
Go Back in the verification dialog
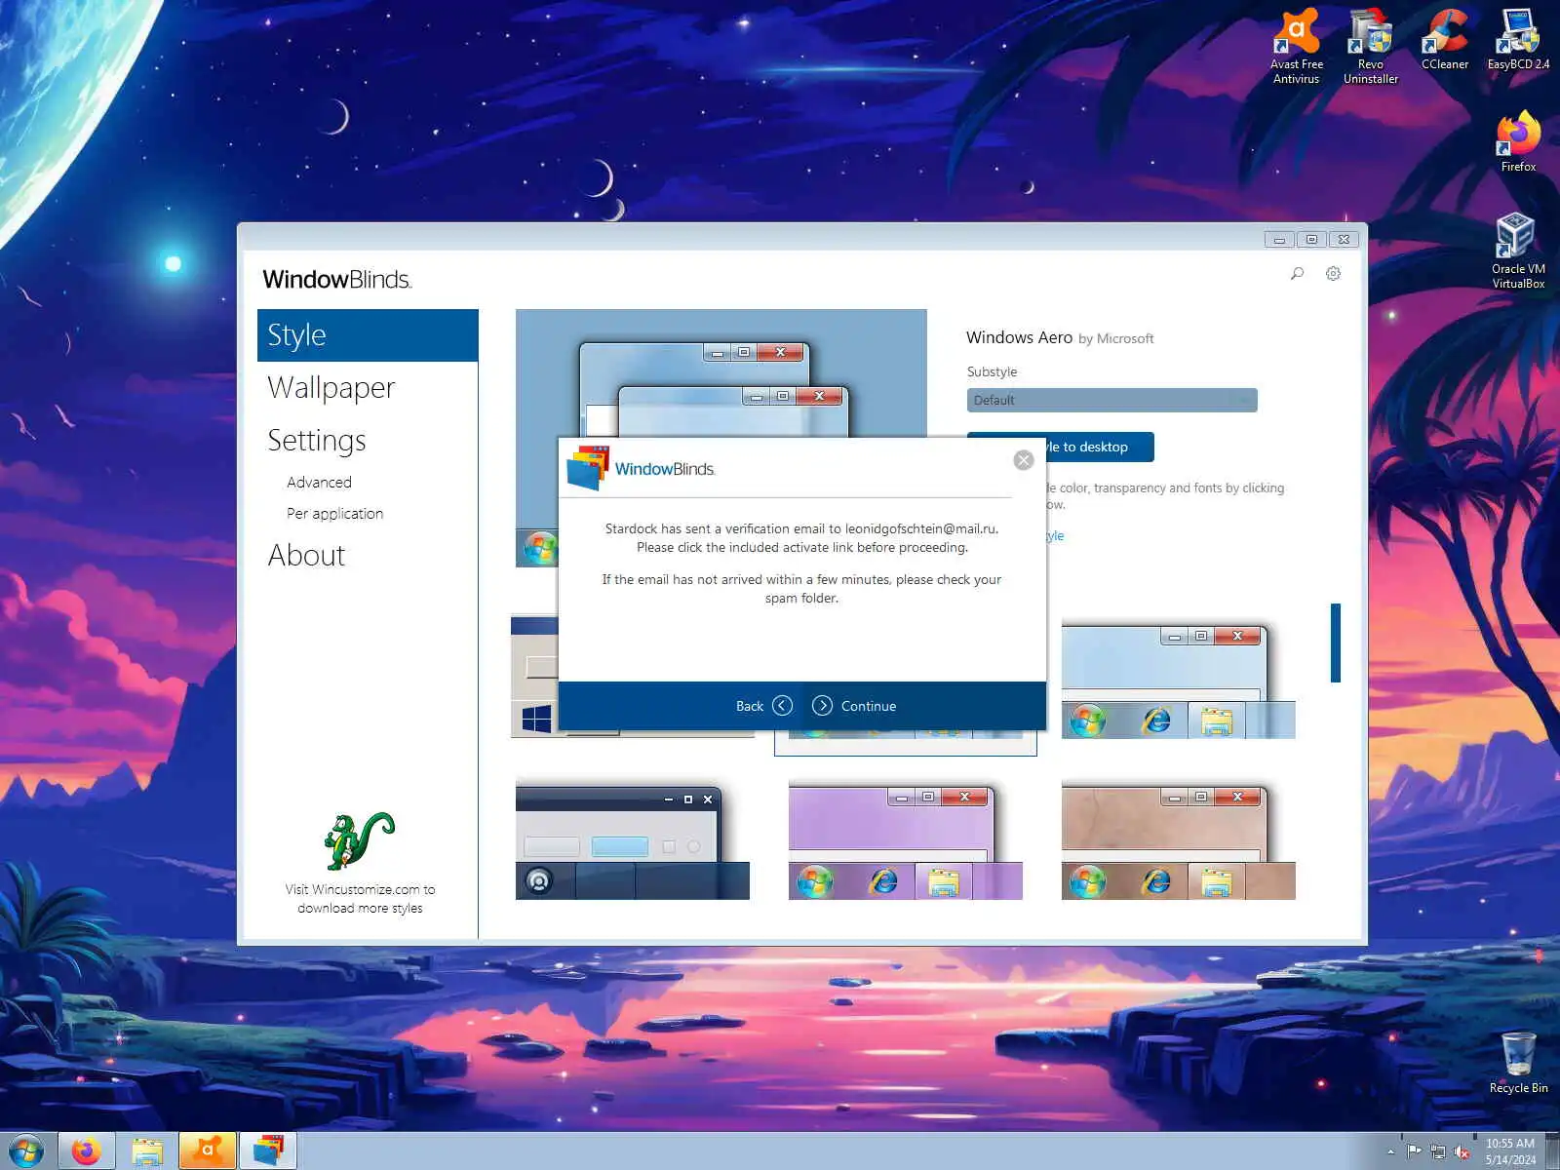coord(764,706)
